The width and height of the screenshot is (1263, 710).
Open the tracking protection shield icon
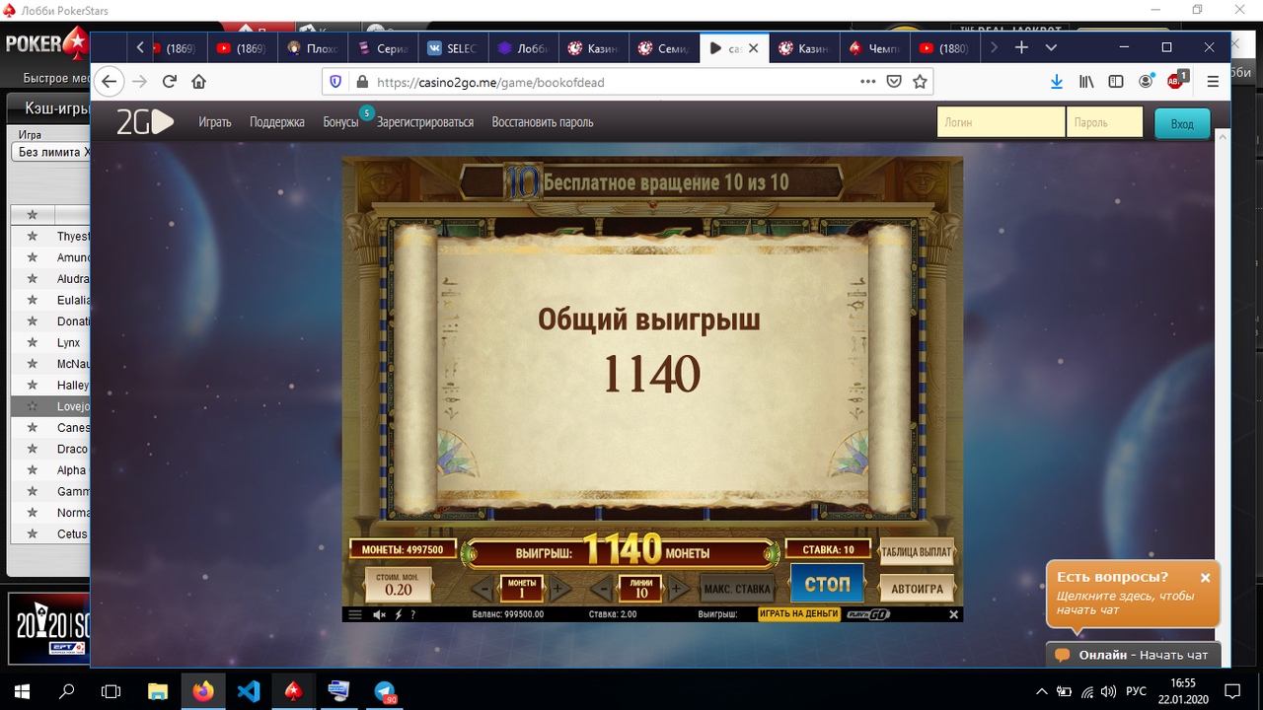click(335, 82)
